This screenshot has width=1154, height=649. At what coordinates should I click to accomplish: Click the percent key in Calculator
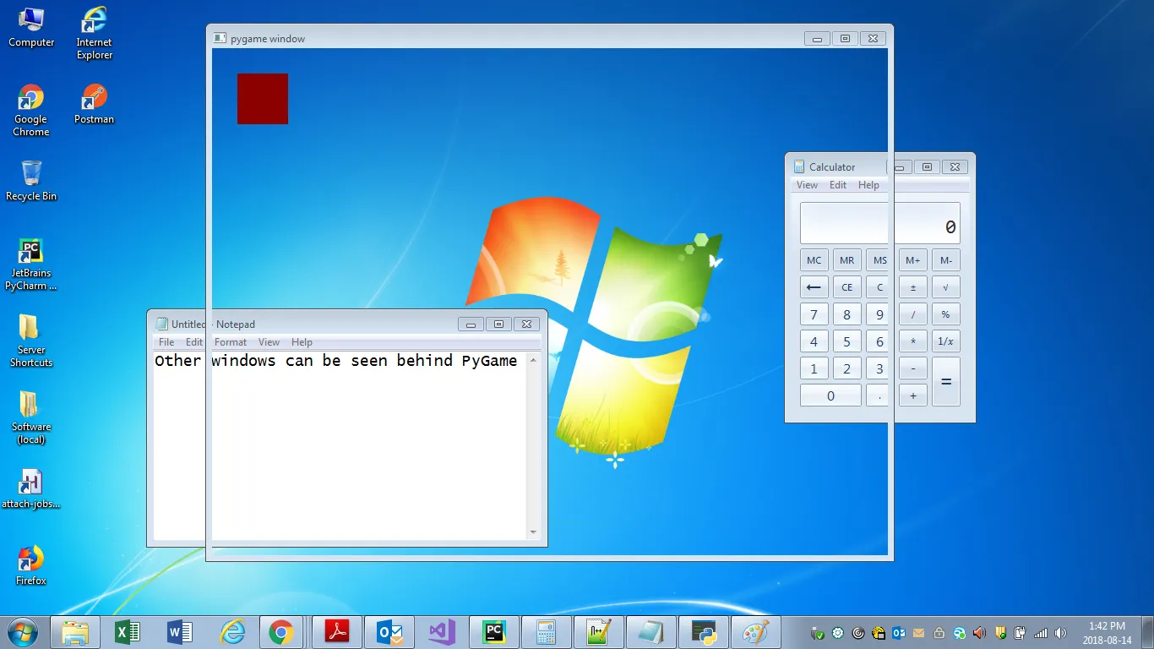[x=946, y=314]
